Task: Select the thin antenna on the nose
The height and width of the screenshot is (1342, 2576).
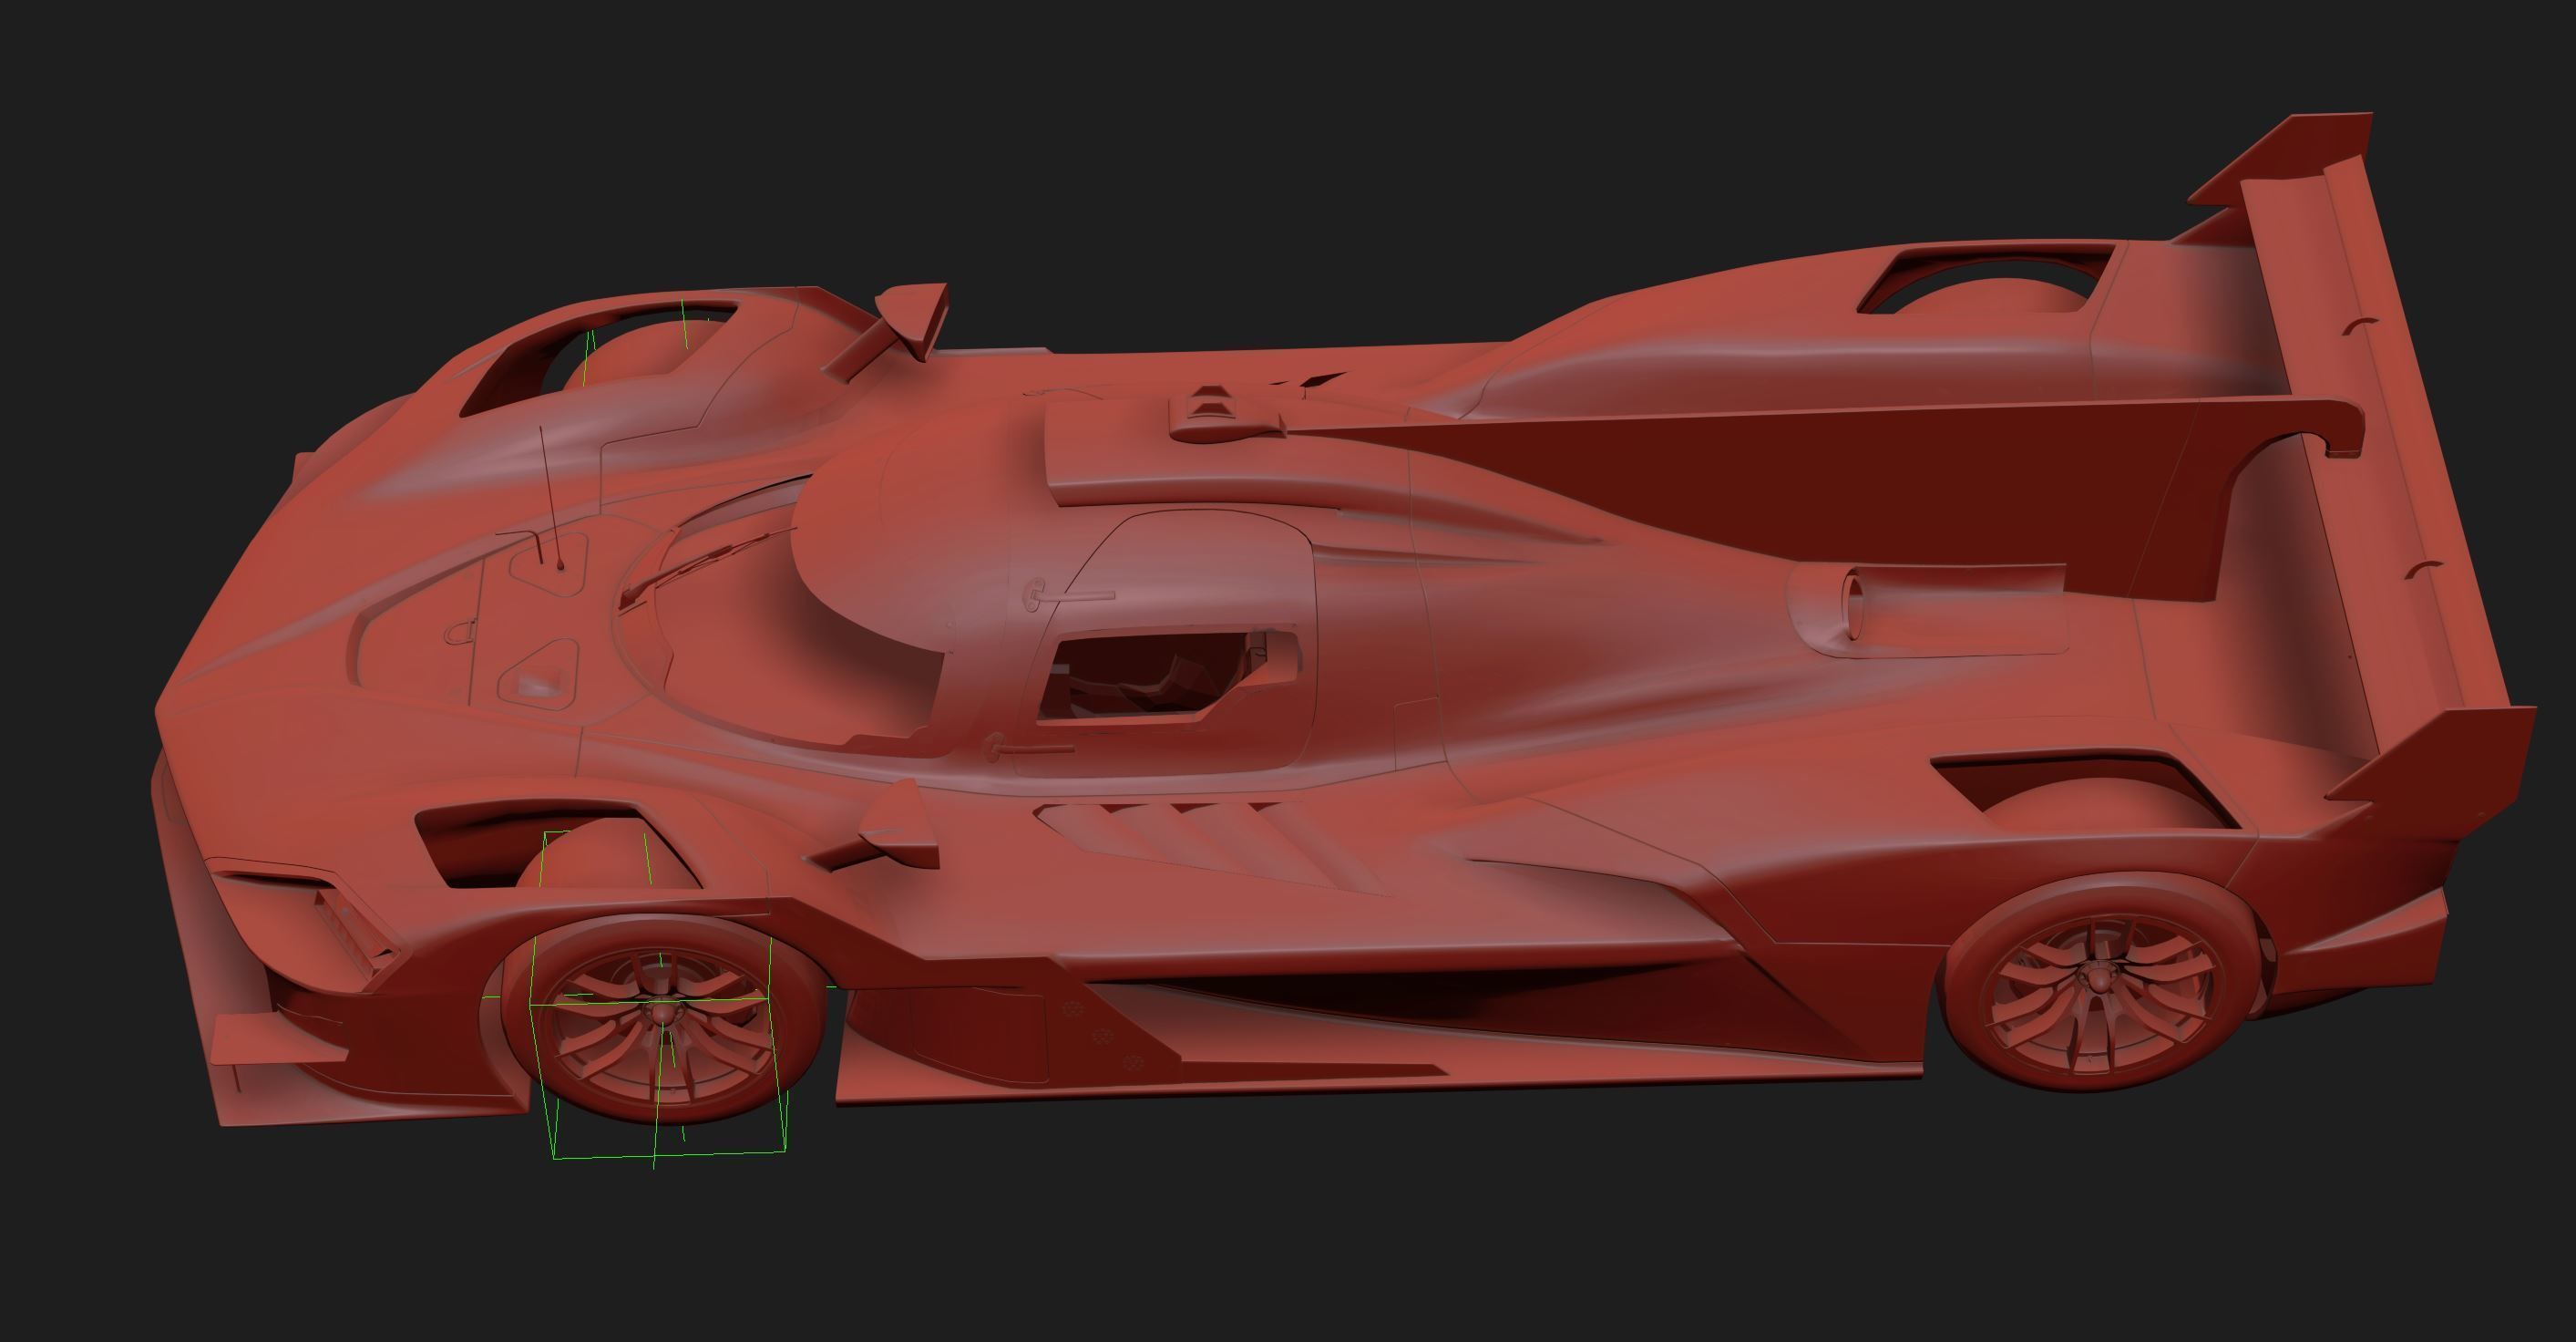Action: point(551,498)
